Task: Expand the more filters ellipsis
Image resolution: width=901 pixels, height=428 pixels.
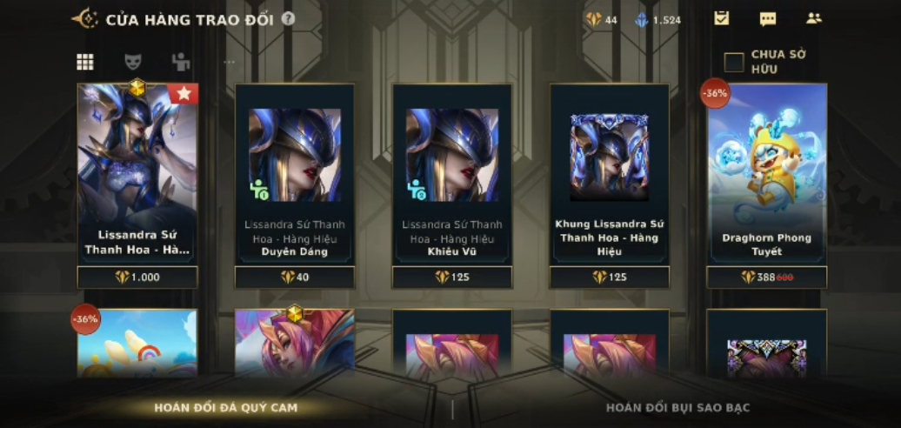Action: [x=230, y=62]
